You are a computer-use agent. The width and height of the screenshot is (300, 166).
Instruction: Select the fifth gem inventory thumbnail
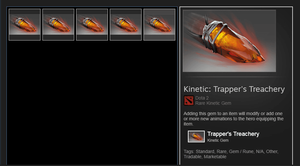[159, 25]
